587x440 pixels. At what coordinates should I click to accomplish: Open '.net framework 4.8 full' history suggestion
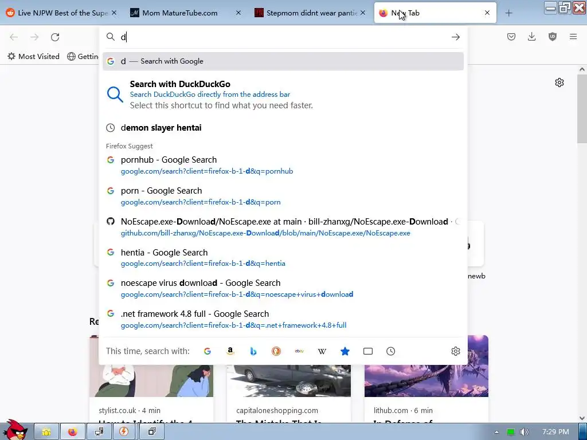coord(283,319)
